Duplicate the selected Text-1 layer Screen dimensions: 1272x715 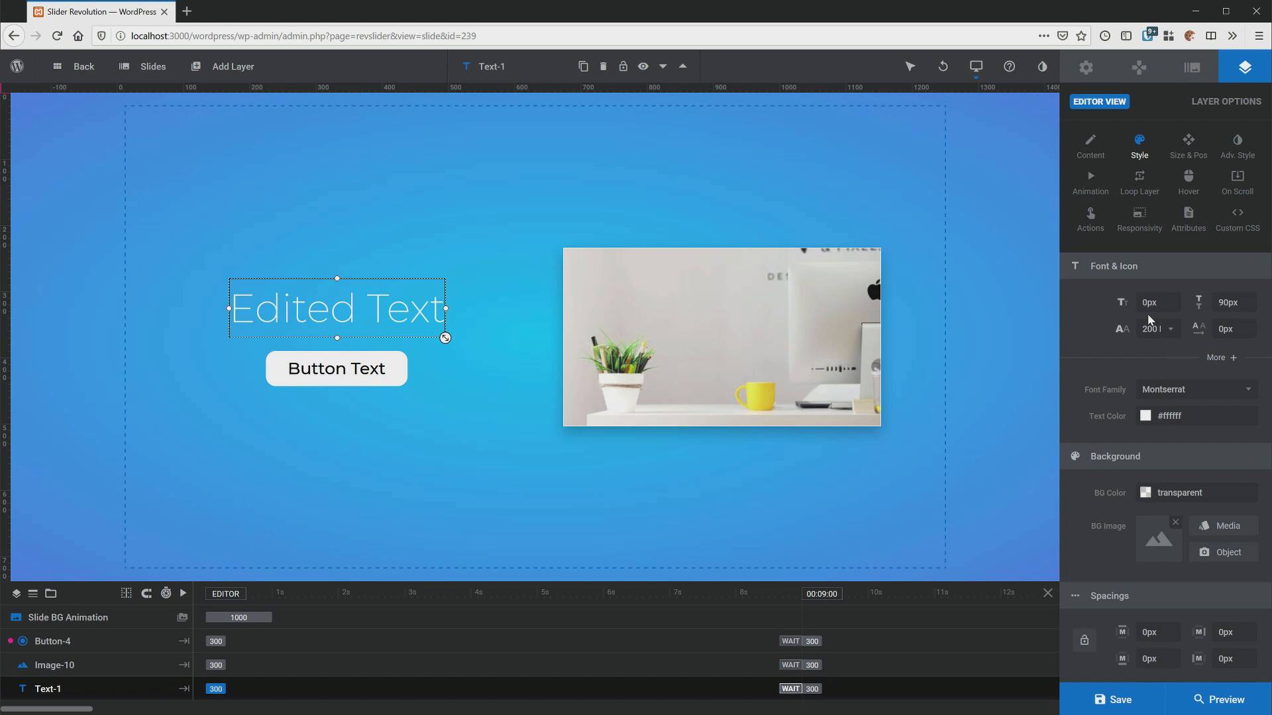point(583,66)
